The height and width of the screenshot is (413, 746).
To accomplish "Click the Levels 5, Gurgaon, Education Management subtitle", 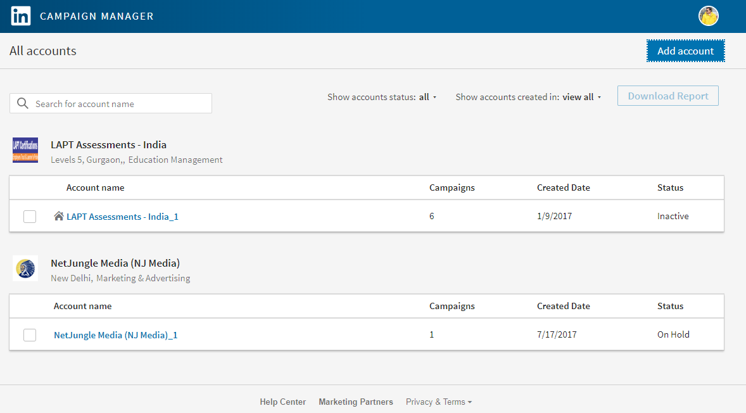I will click(137, 160).
